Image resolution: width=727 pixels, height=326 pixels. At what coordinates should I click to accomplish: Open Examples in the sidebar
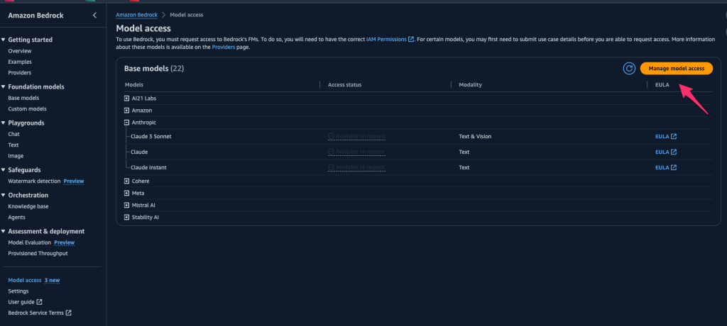tap(20, 62)
